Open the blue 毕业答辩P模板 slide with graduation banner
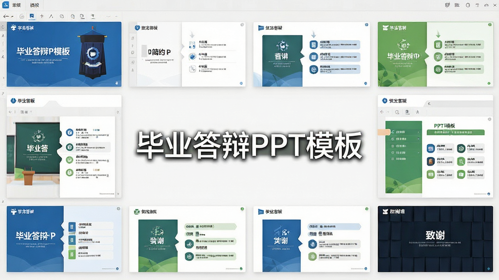 click(x=64, y=54)
